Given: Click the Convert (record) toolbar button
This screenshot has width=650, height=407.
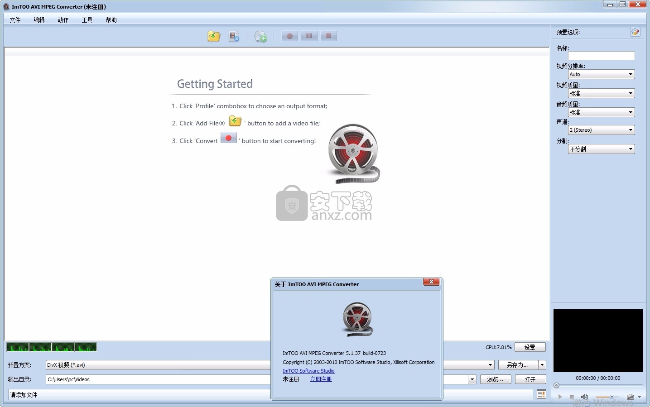Looking at the screenshot, I should [x=289, y=36].
